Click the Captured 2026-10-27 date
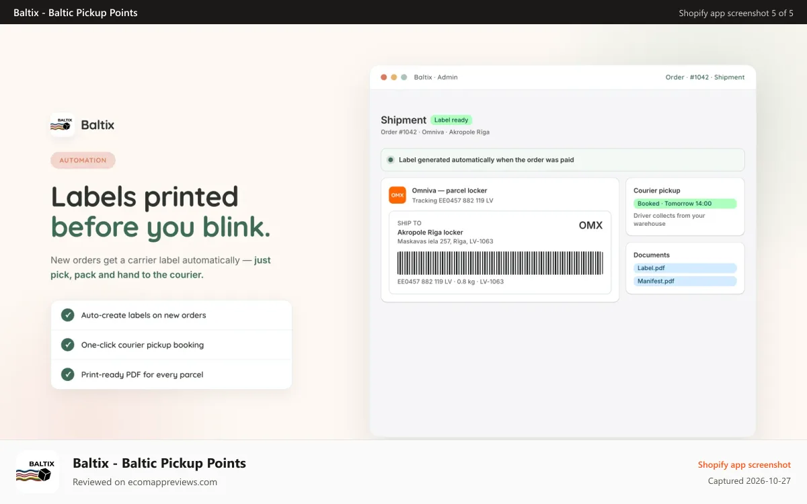807x504 pixels. tap(749, 481)
